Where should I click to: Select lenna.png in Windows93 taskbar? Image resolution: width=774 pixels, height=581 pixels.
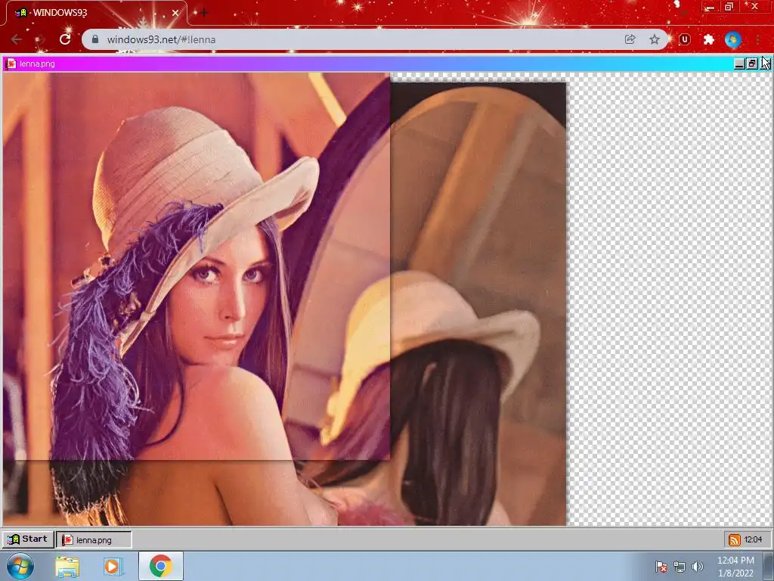click(94, 540)
